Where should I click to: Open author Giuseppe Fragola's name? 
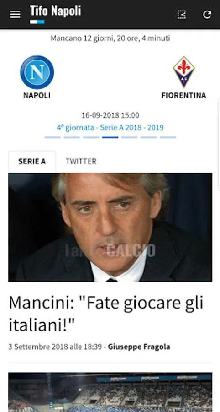[139, 347]
